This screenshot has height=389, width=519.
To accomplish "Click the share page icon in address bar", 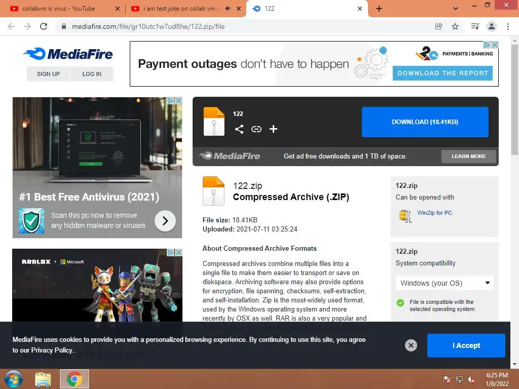I will (x=438, y=26).
